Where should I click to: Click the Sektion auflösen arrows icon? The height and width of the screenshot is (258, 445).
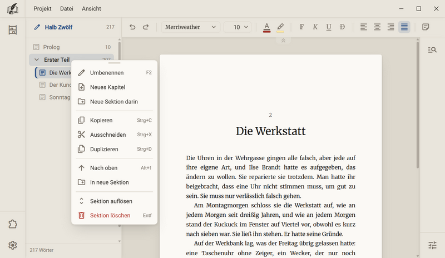[81, 201]
